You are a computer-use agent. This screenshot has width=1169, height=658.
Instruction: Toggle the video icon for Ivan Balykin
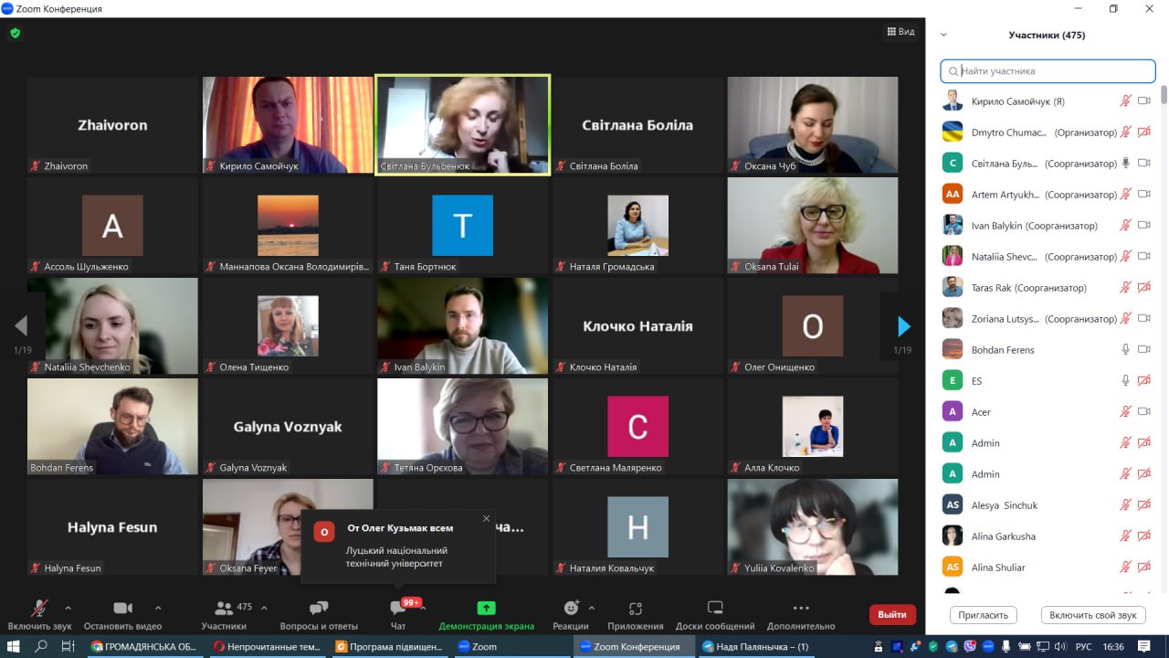tap(1143, 226)
